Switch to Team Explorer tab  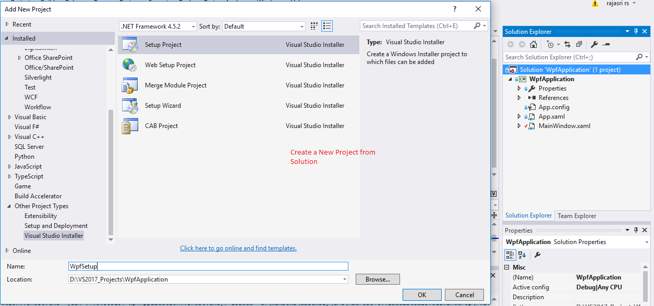pyautogui.click(x=577, y=216)
